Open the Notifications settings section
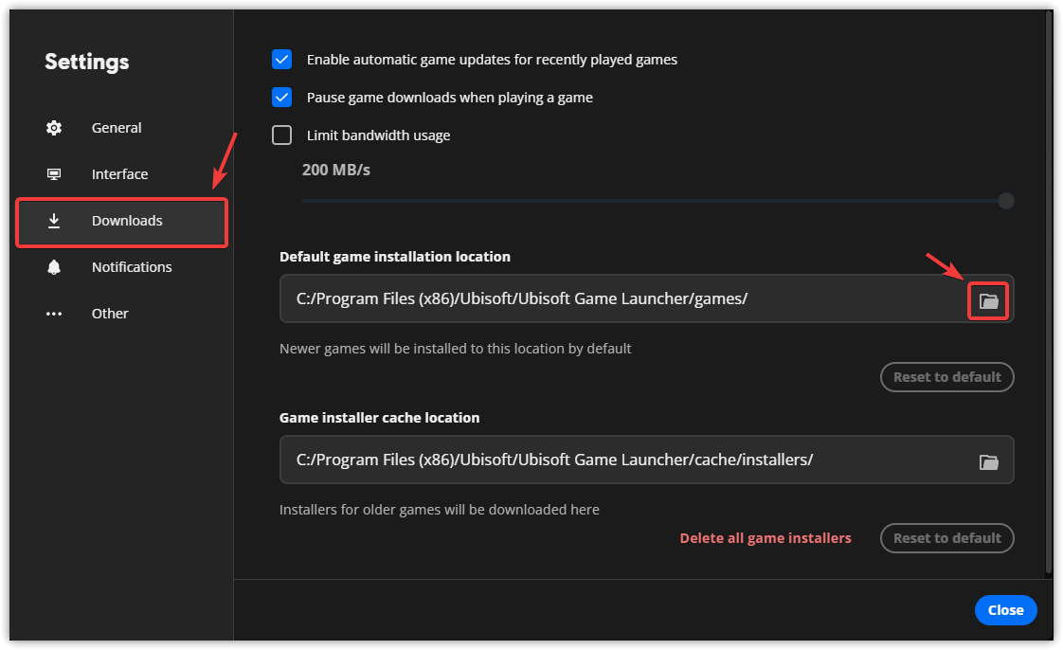The image size is (1063, 650). [132, 267]
